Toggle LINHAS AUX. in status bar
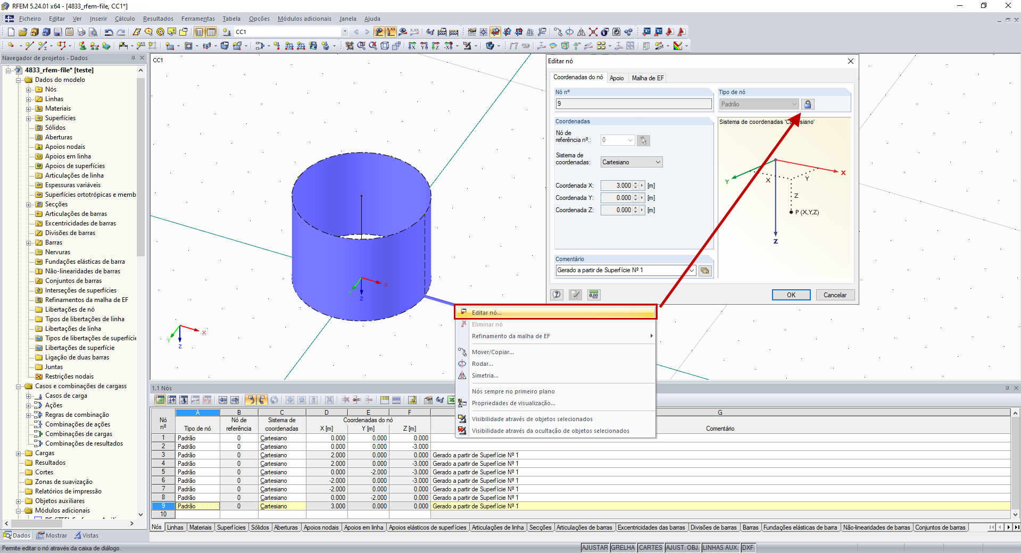The width and height of the screenshot is (1021, 553). point(721,548)
